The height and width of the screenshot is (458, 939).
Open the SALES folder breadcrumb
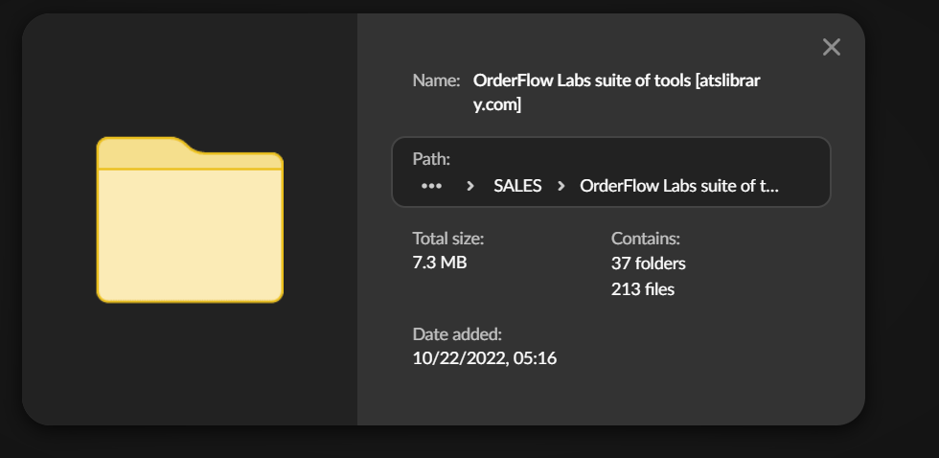pos(517,186)
